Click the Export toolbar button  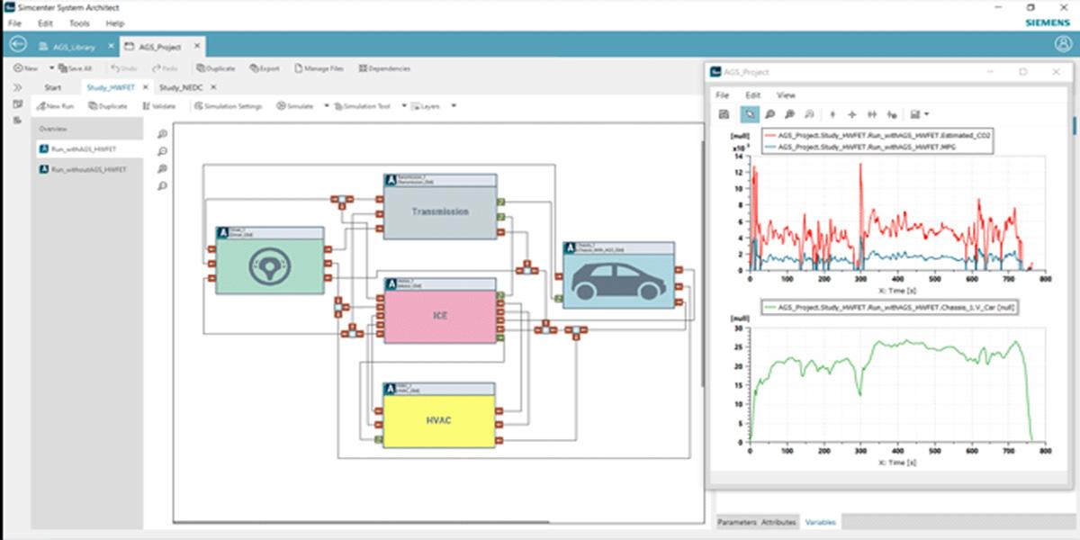pos(265,68)
